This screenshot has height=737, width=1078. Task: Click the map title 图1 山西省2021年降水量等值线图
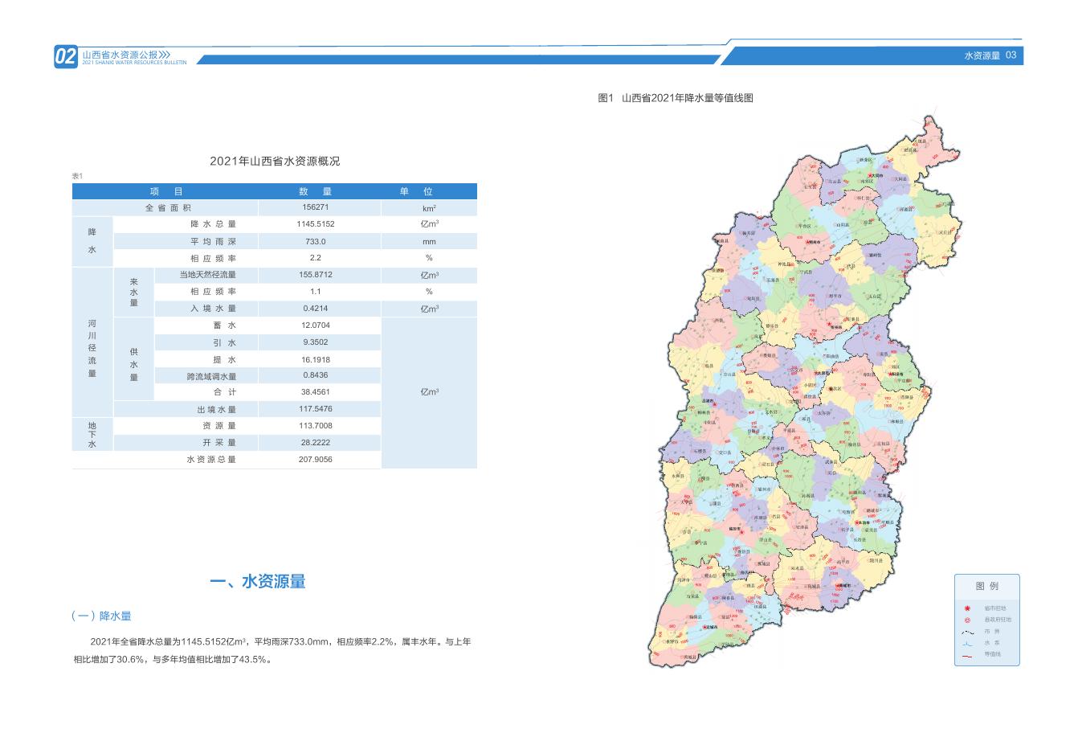pos(676,98)
